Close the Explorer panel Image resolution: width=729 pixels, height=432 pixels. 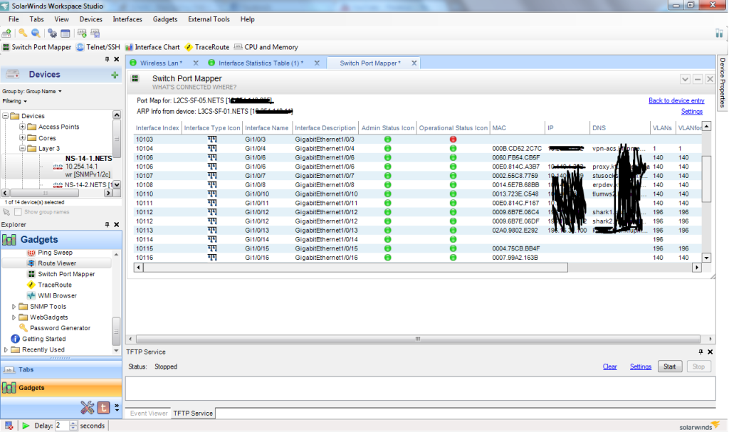(117, 225)
